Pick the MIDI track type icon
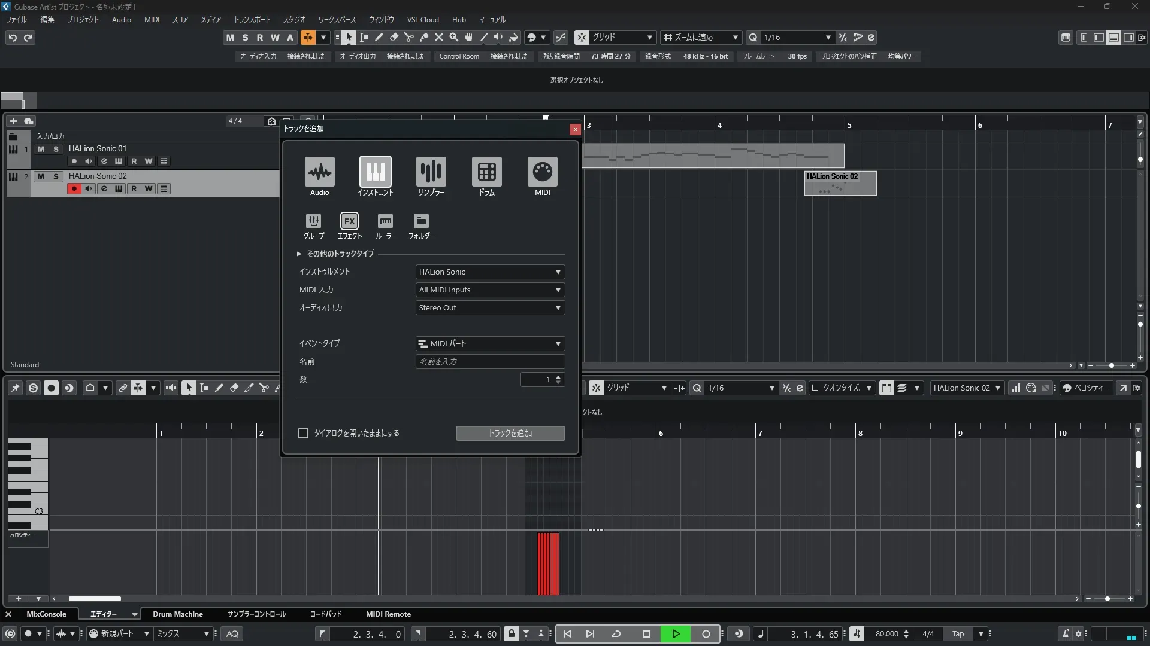Viewport: 1150px width, 646px height. tap(542, 172)
